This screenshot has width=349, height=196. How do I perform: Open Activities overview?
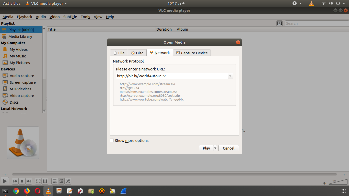12,3
